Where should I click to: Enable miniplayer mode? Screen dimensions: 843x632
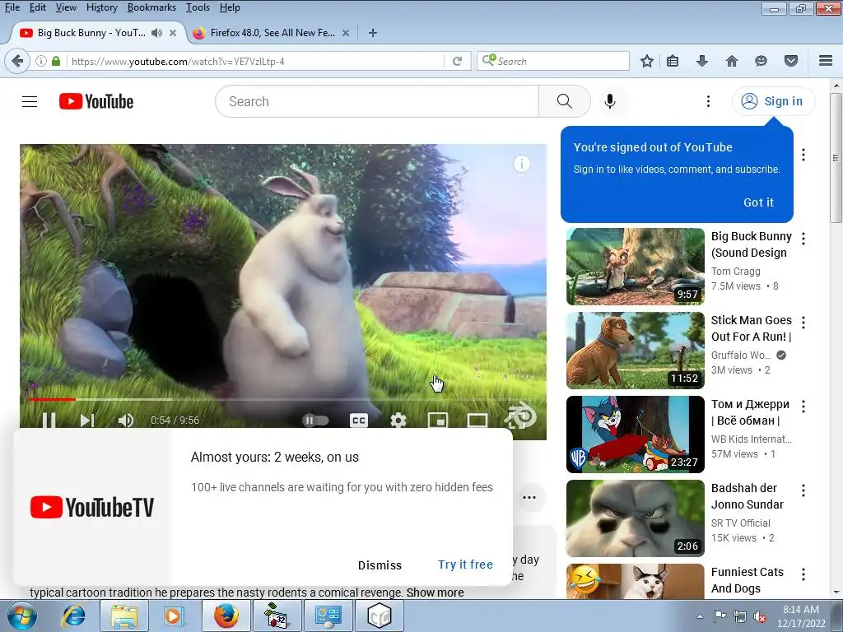click(x=438, y=421)
